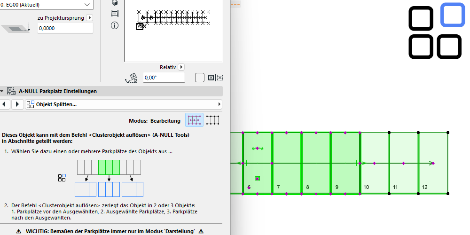
Task: Click the small cluster icon beside diagram
Action: click(62, 178)
